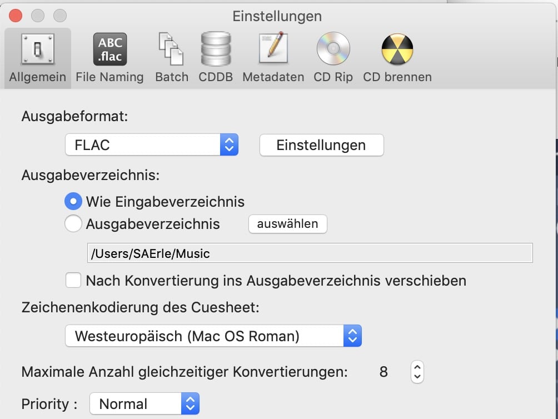The height and width of the screenshot is (419, 558).
Task: Open the Priority Normal dropdown
Action: [145, 403]
